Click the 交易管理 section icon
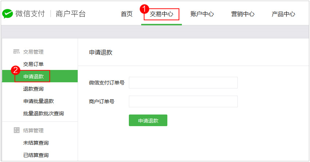 pyautogui.click(x=16, y=52)
